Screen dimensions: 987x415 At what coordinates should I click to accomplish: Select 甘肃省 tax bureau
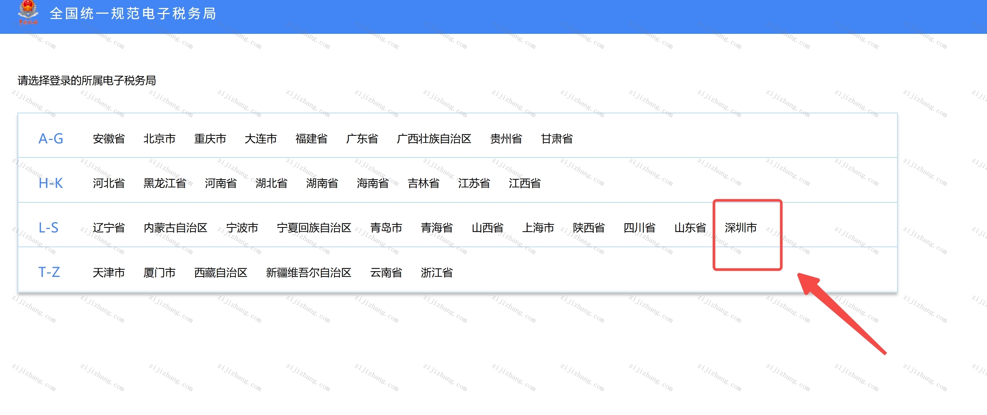[557, 138]
